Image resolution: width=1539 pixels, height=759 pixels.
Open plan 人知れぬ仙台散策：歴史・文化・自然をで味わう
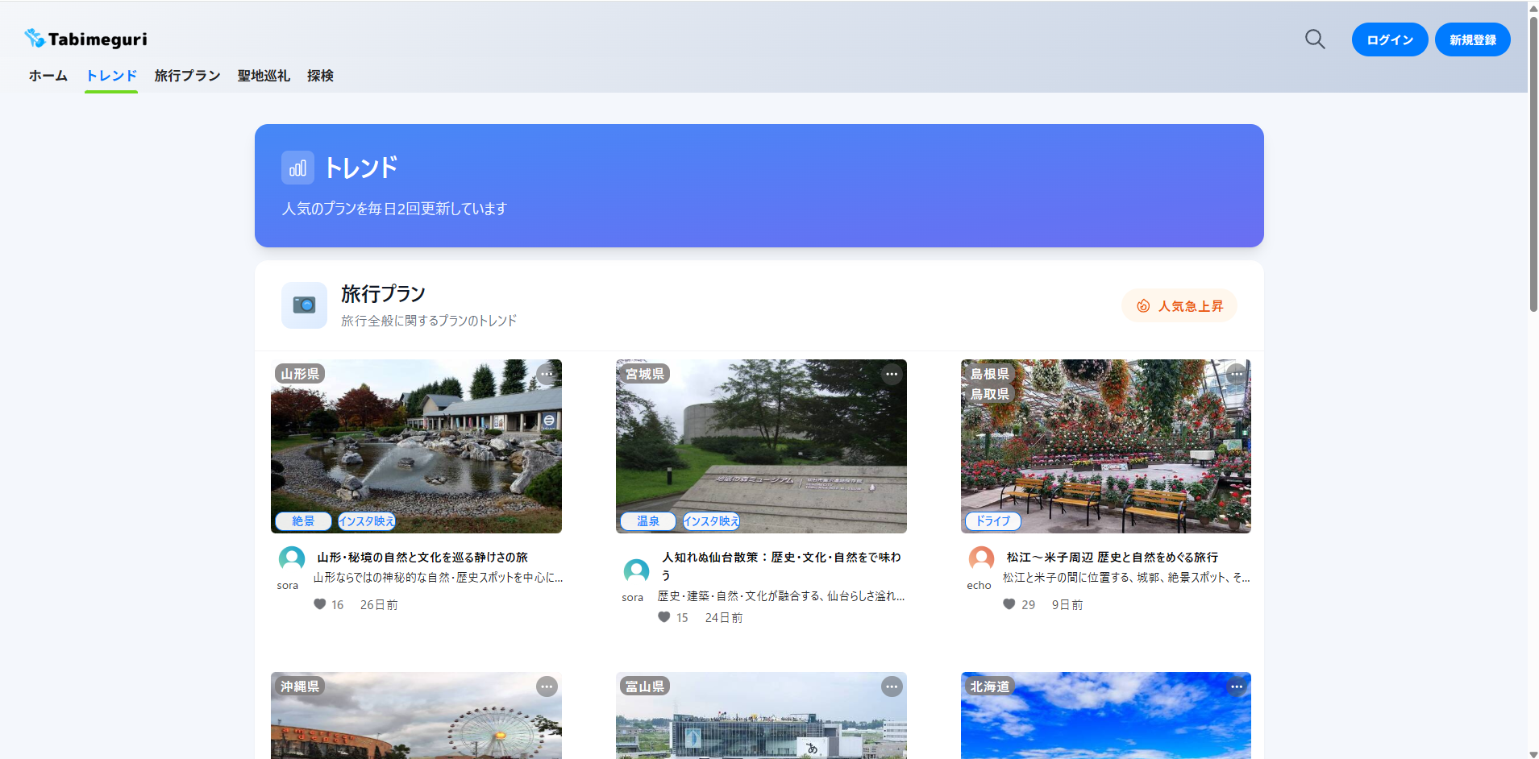[781, 566]
